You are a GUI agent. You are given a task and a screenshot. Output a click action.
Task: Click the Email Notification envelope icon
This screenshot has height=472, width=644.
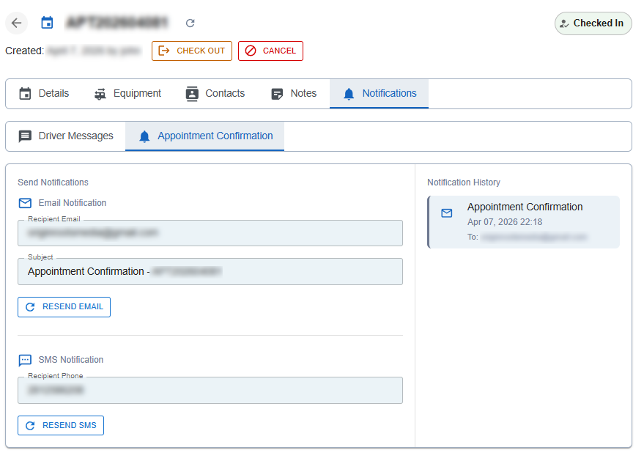coord(24,203)
